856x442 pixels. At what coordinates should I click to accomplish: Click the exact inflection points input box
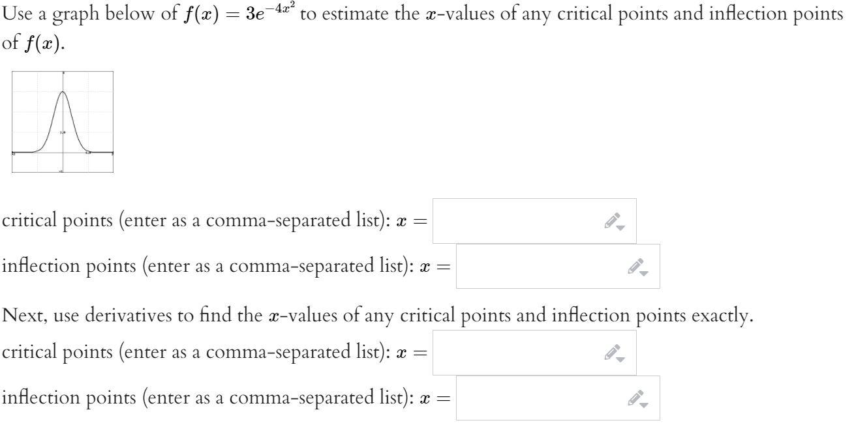[x=542, y=397]
